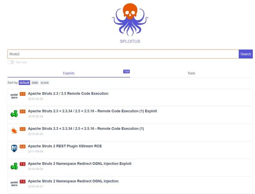
Task: Click green worm icon beside Remote Code Execution (1) Exploit
Action: coord(14,113)
